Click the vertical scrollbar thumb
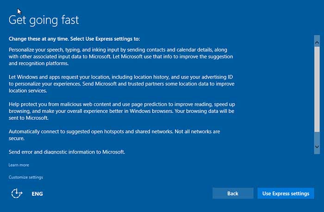The image size is (324, 212). (317, 89)
